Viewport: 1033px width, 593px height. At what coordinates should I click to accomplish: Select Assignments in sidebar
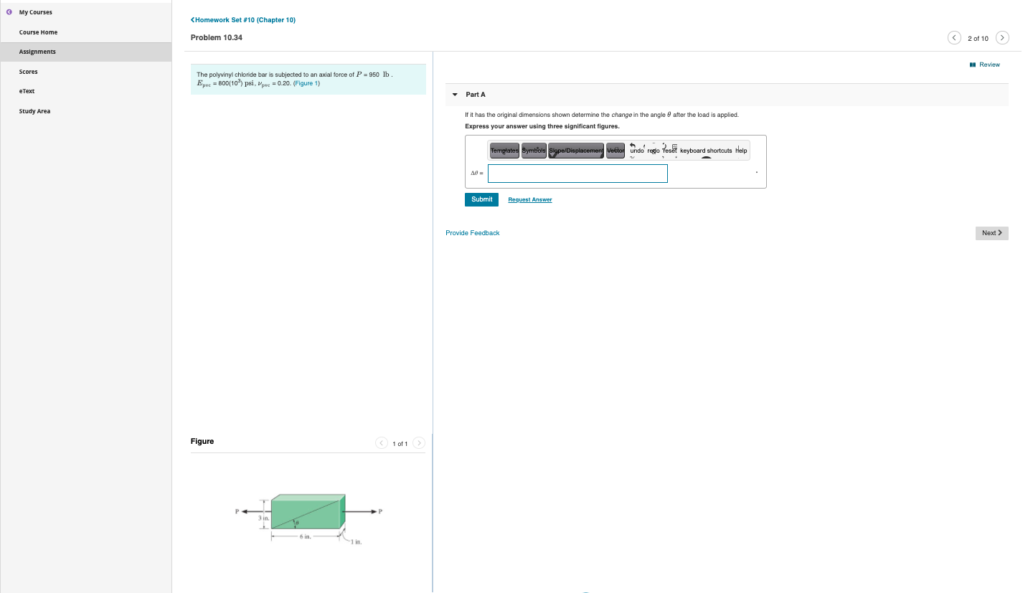pyautogui.click(x=86, y=52)
